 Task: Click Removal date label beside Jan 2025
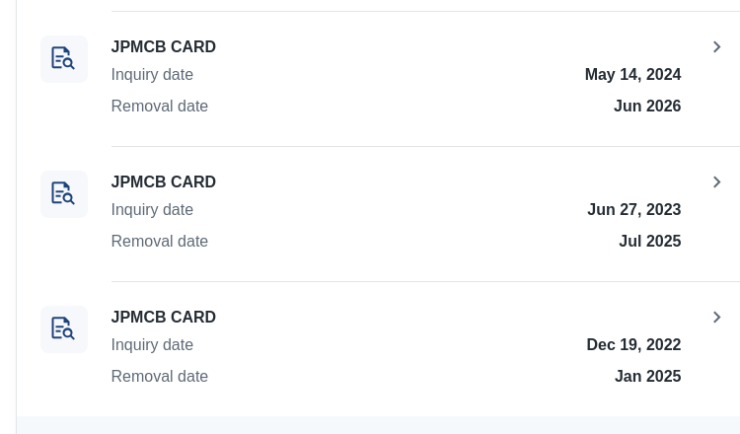tap(160, 377)
